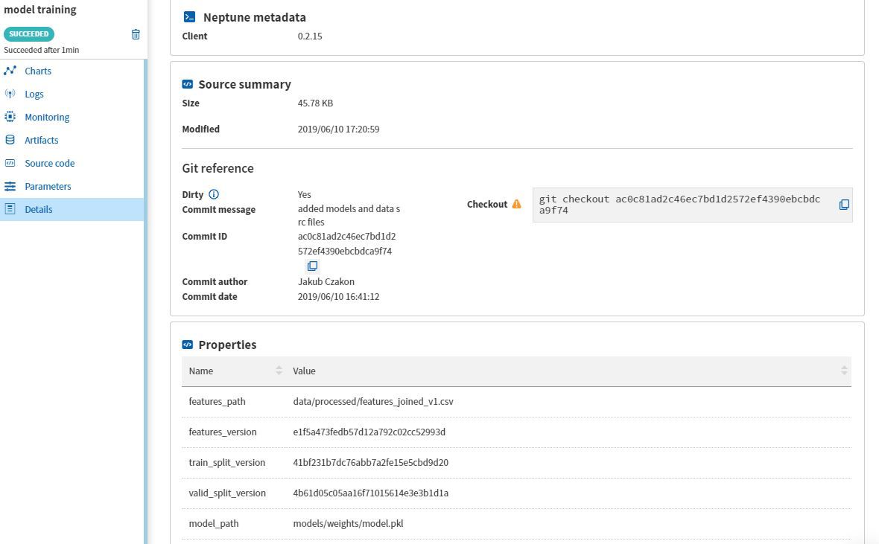
Task: Click the Dirty value Yes
Action: (x=305, y=194)
